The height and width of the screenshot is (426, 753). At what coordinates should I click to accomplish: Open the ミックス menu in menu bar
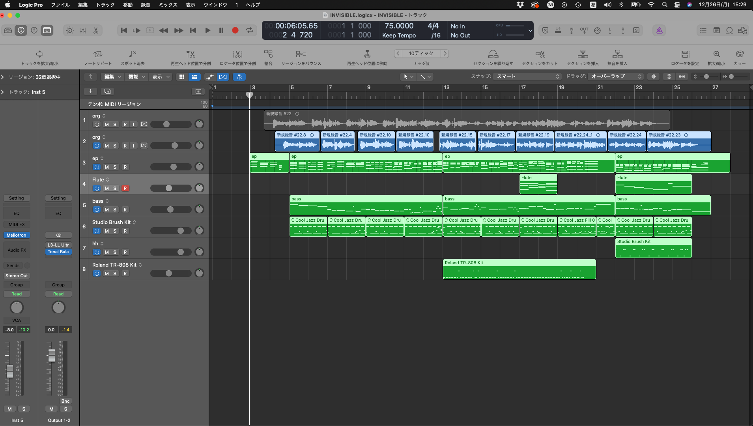pos(168,5)
